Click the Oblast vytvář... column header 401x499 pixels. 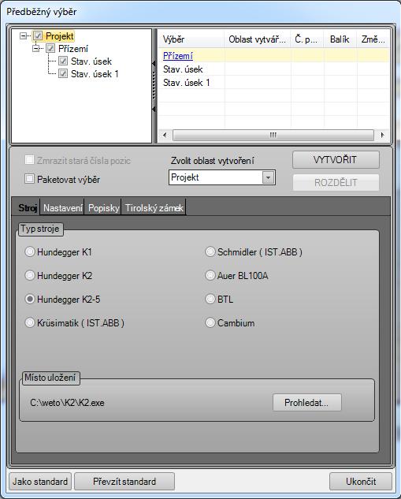click(258, 39)
